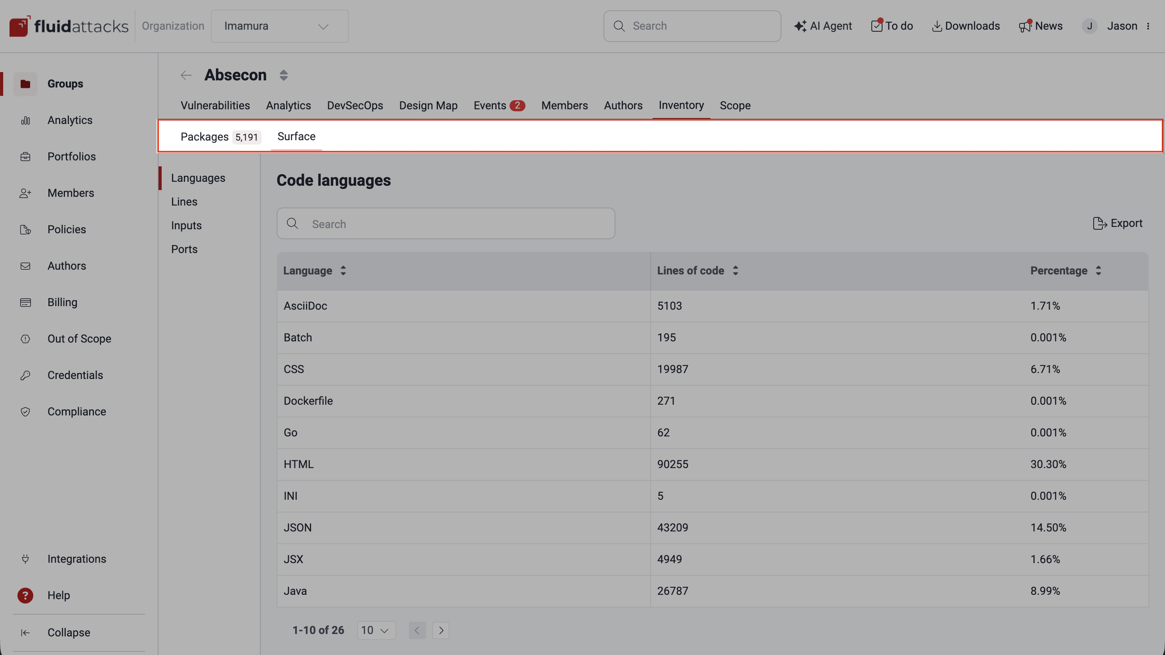This screenshot has height=655, width=1165.
Task: Open Jason's profile avatar menu
Action: point(1090,26)
